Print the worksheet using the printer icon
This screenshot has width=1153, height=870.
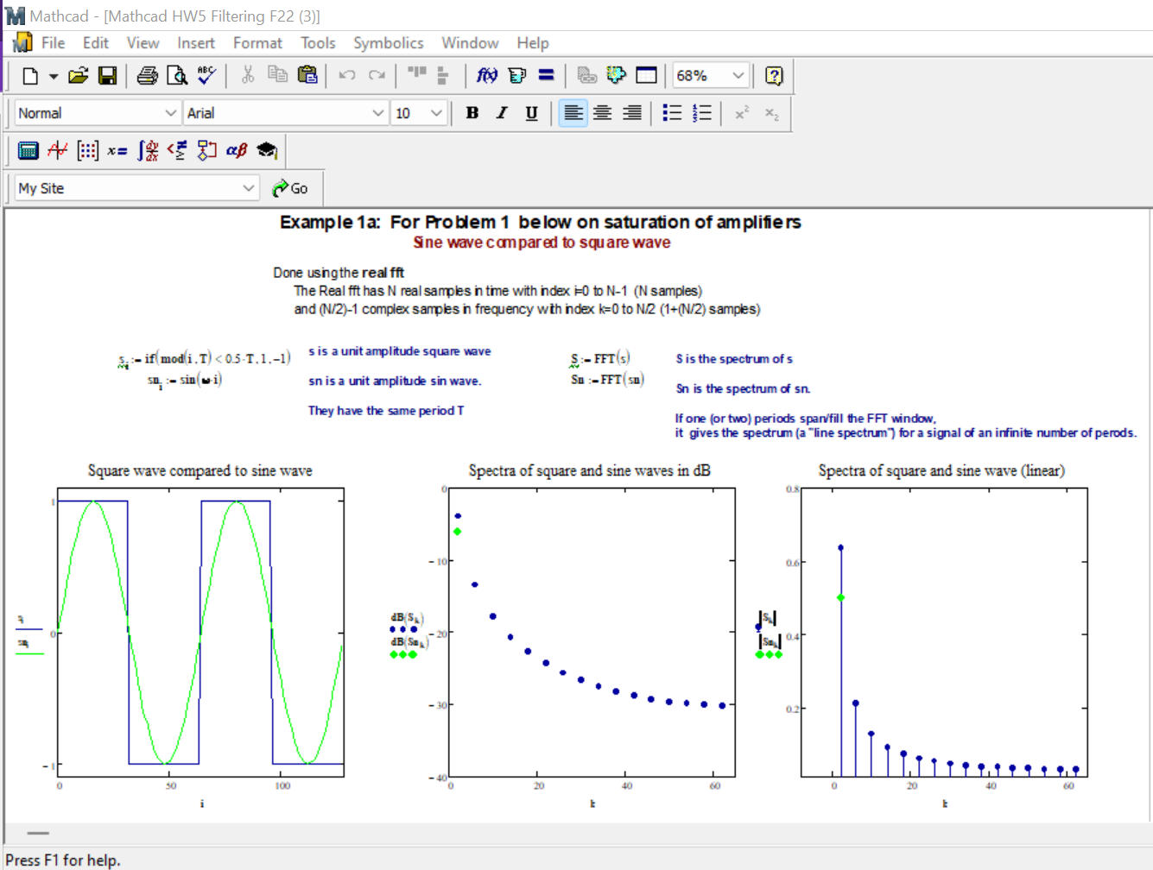[148, 76]
